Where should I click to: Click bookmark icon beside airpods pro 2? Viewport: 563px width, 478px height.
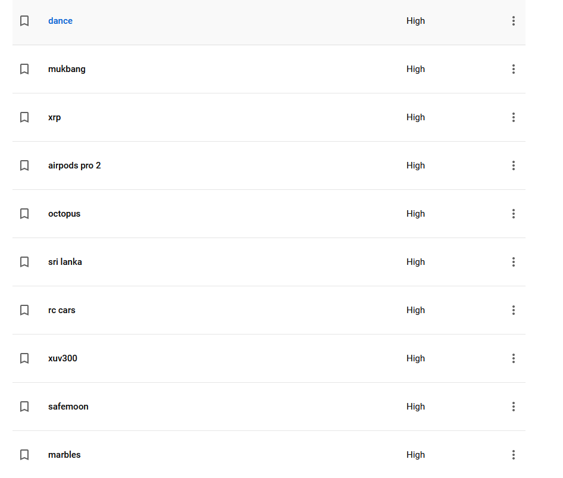point(24,165)
